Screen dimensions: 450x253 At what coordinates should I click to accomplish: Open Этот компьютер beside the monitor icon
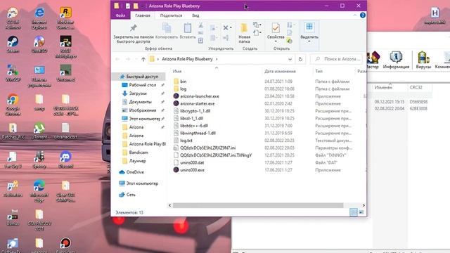click(x=142, y=183)
